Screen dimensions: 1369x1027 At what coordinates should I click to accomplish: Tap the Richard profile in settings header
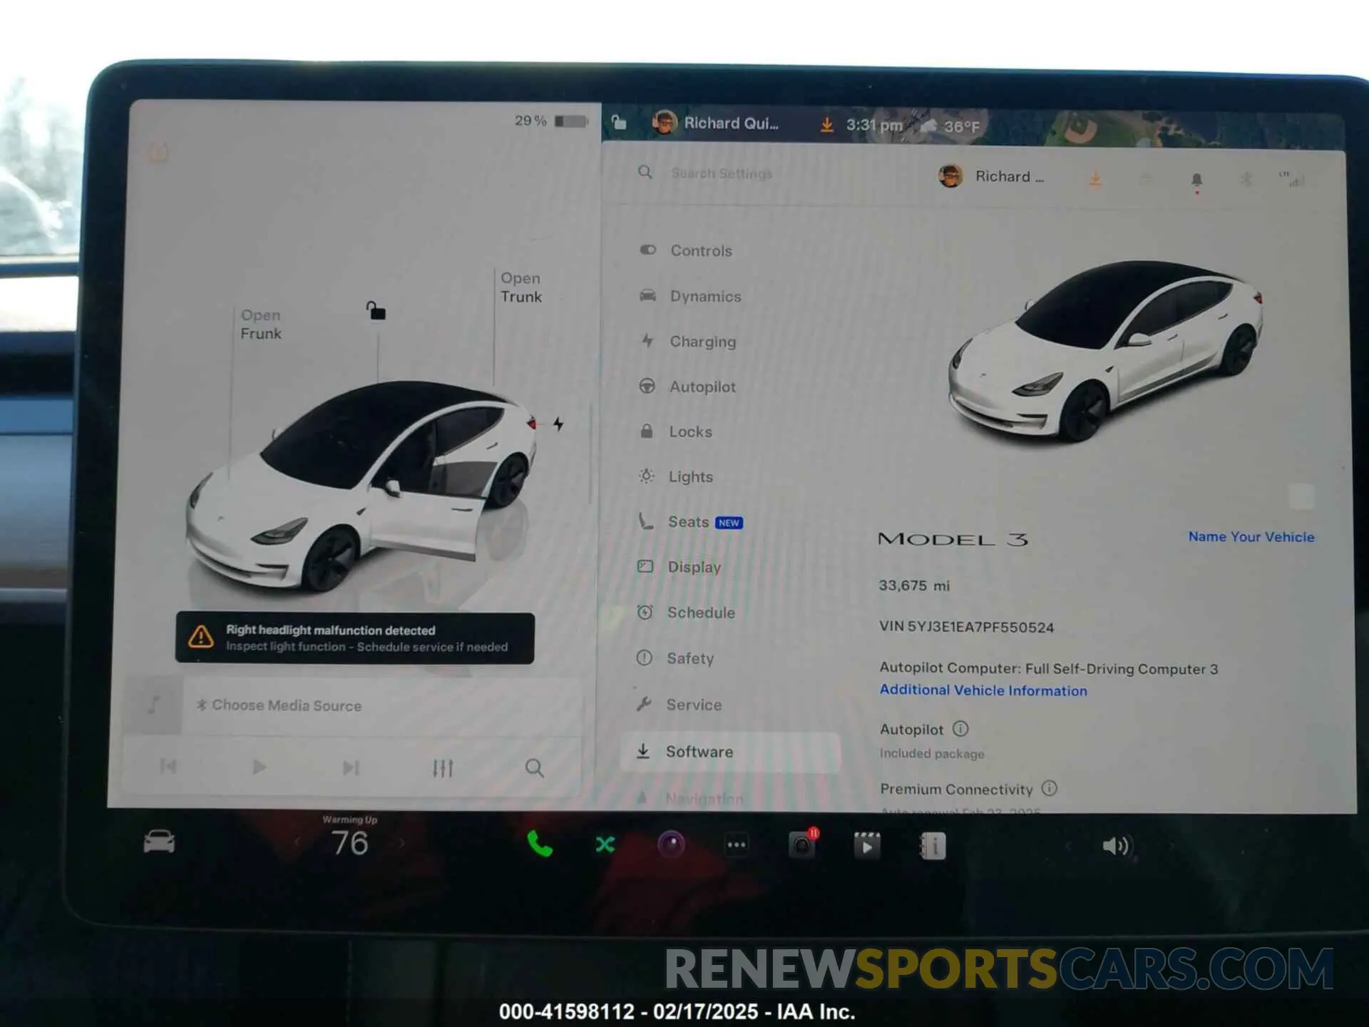tap(991, 176)
